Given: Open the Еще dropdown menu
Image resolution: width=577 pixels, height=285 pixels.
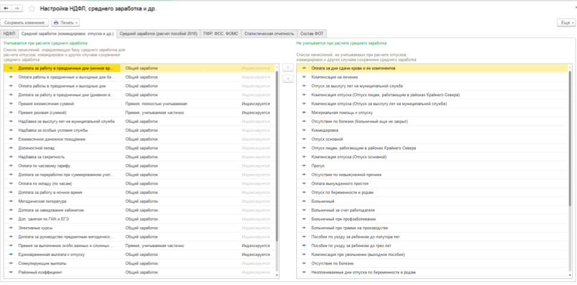Looking at the screenshot, I should 567,23.
